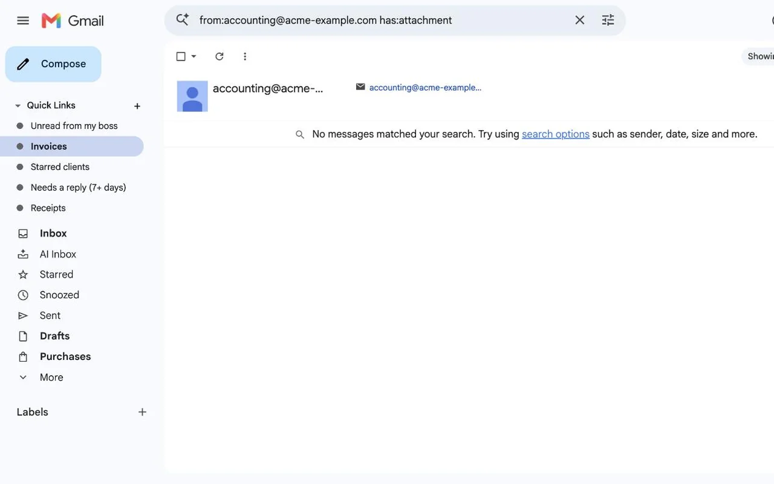The height and width of the screenshot is (484, 774).
Task: Click the Gmail logo
Action: [x=73, y=21]
